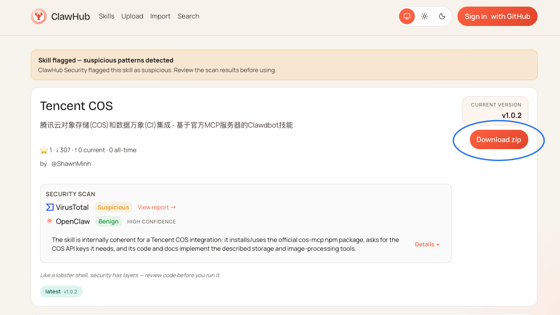Click the OpenClaw logo icon
Viewport: 560px width, 315px height.
(x=50, y=221)
